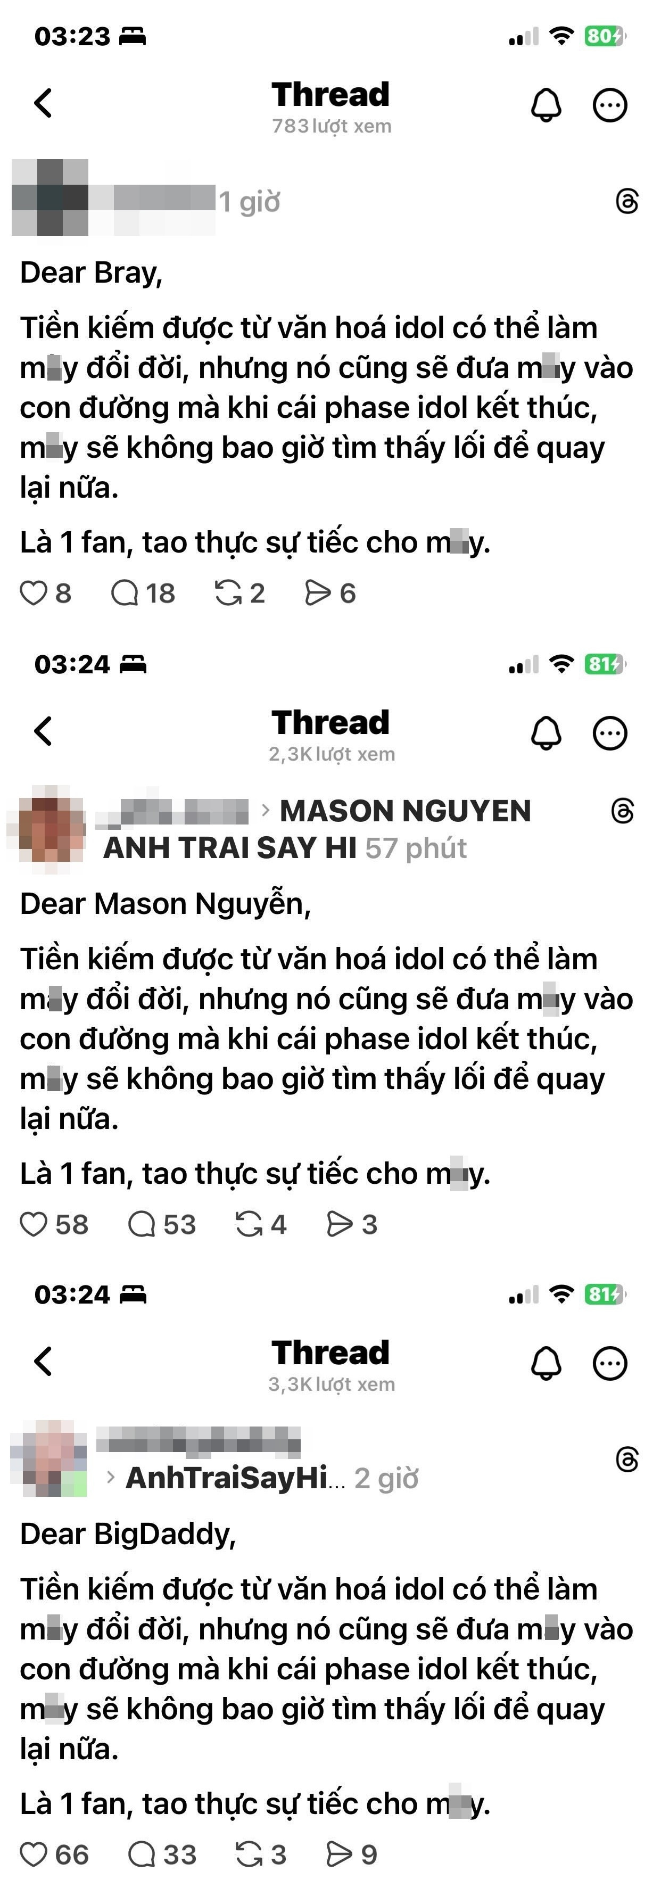Image resolution: width=661 pixels, height=1888 pixels.
Task: Open the MASON NGUYEN ANH TRAI SAY HI community
Action: (317, 830)
